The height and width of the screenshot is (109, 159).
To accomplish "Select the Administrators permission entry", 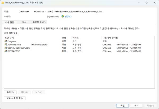I will 79,44.
